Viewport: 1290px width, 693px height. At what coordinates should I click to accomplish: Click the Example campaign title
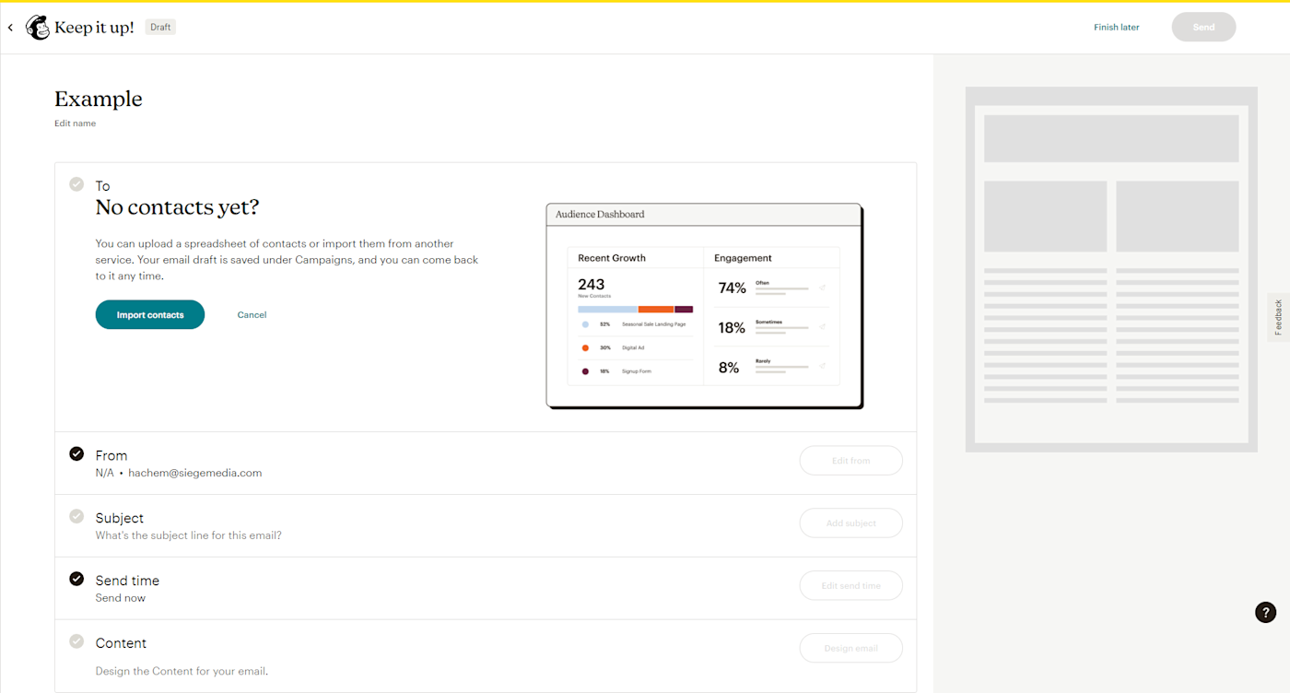(99, 100)
